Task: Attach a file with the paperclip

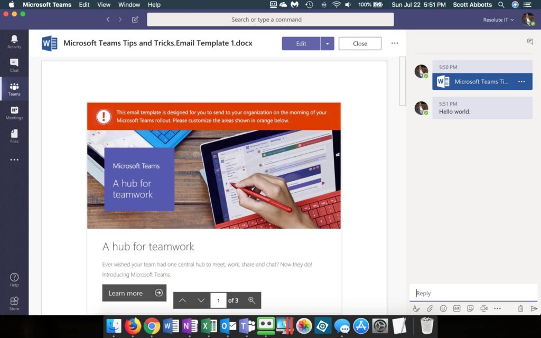Action: tap(430, 308)
